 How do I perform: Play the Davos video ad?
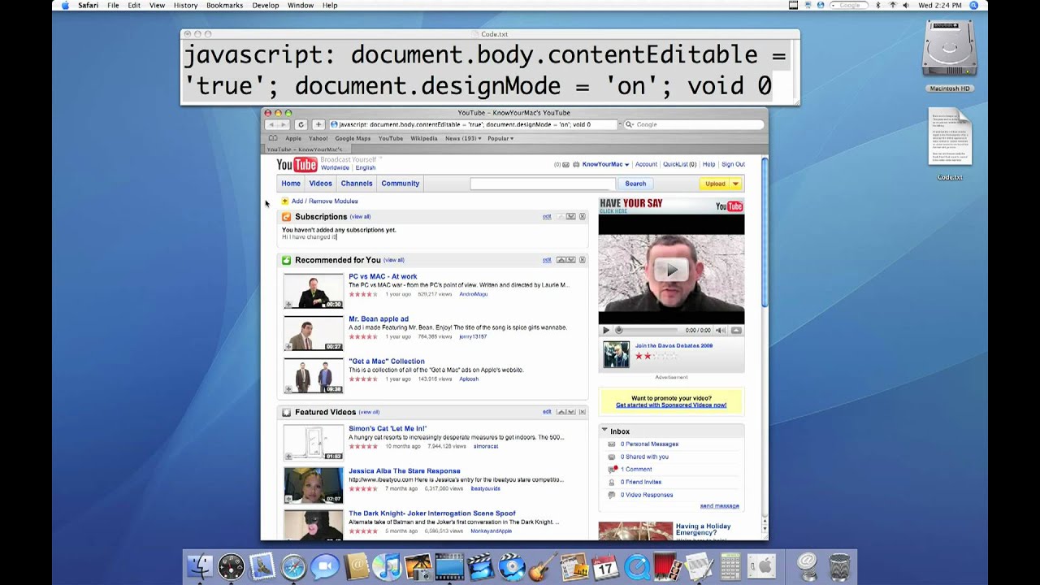[671, 269]
